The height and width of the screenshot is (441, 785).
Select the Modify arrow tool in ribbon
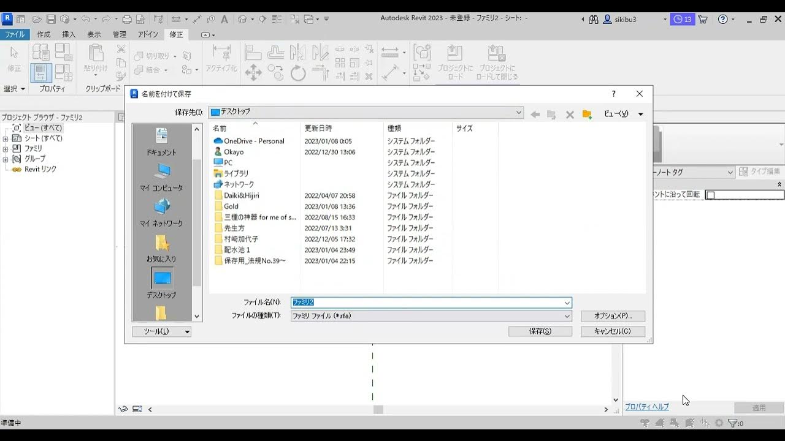[x=14, y=59]
